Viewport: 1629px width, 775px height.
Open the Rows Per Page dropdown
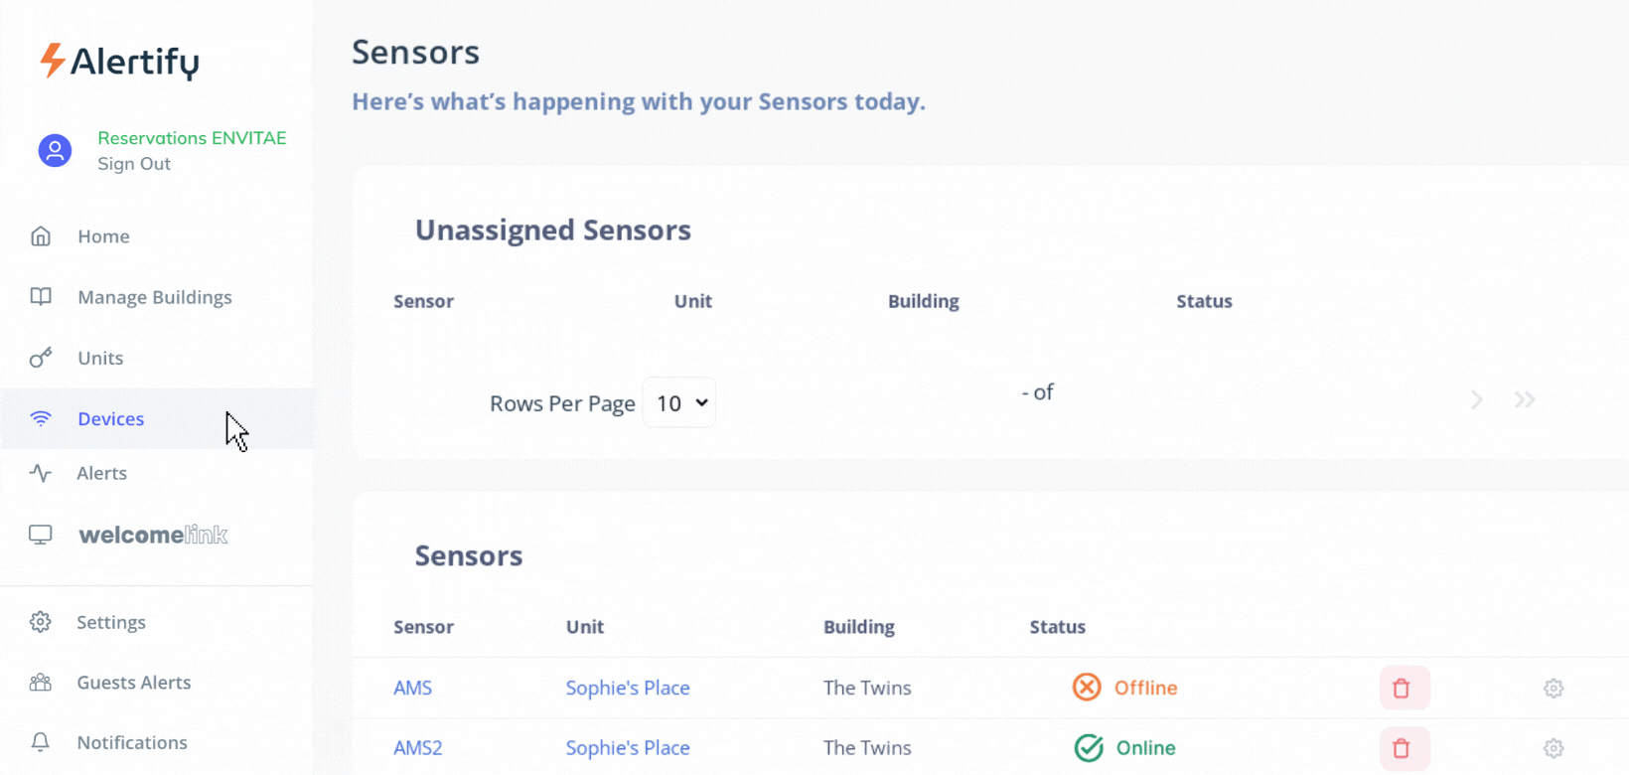pyautogui.click(x=679, y=402)
